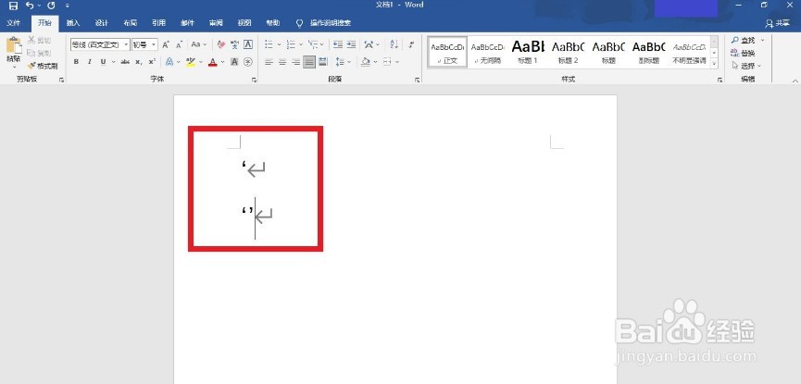Collapse the ribbon with the arrow

[x=795, y=81]
